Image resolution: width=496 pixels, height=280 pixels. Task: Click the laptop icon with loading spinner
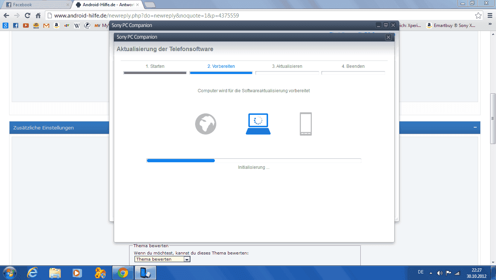click(258, 124)
